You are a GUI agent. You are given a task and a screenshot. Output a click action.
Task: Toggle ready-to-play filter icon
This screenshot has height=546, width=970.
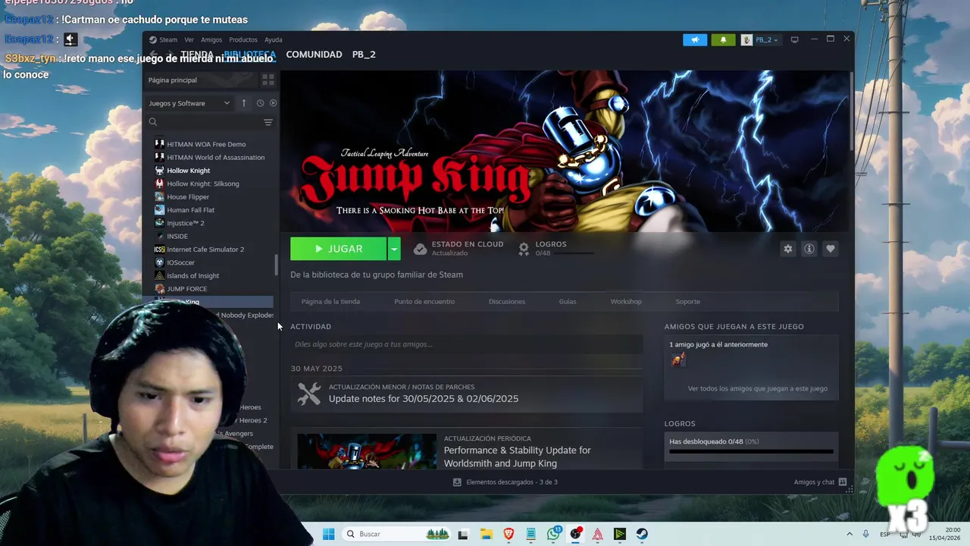(x=273, y=103)
